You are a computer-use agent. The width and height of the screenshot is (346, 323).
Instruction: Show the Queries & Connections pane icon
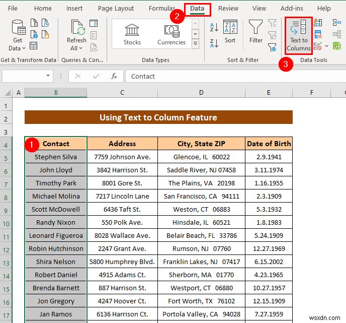tap(94, 24)
